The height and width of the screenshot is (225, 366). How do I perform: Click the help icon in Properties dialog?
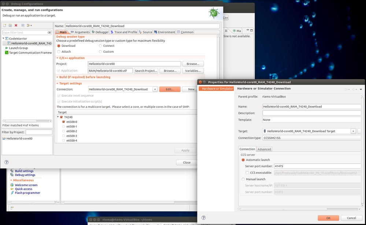pos(204,218)
